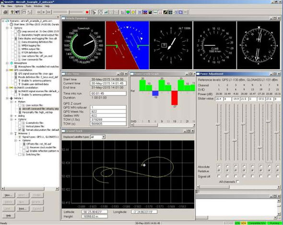283x225 pixels.
Task: Collapse the GLONASS constellation node
Action: pyautogui.click(x=7, y=88)
